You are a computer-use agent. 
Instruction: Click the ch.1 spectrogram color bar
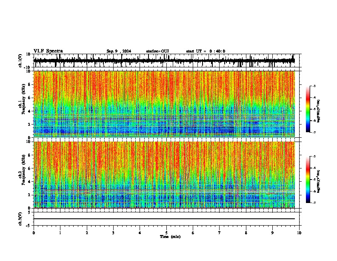pyautogui.click(x=308, y=109)
